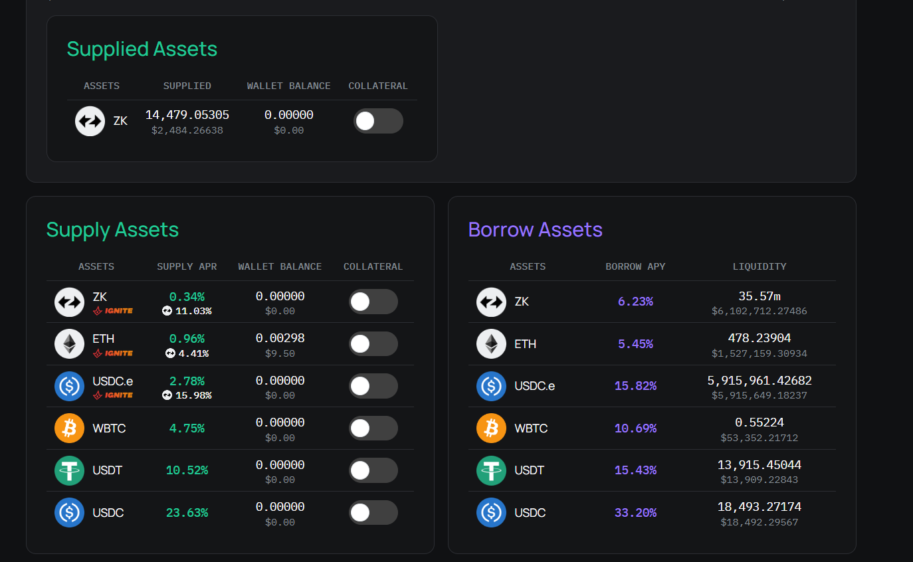Viewport: 913px width, 562px height.
Task: Toggle USDC.e collateral switch in Supply Assets
Action: click(373, 386)
